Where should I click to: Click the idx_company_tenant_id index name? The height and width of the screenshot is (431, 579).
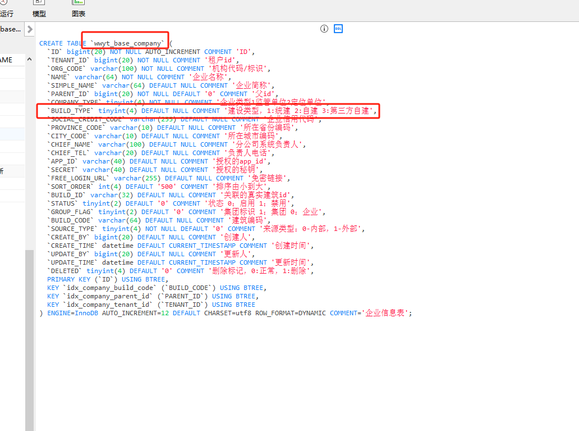pos(108,305)
